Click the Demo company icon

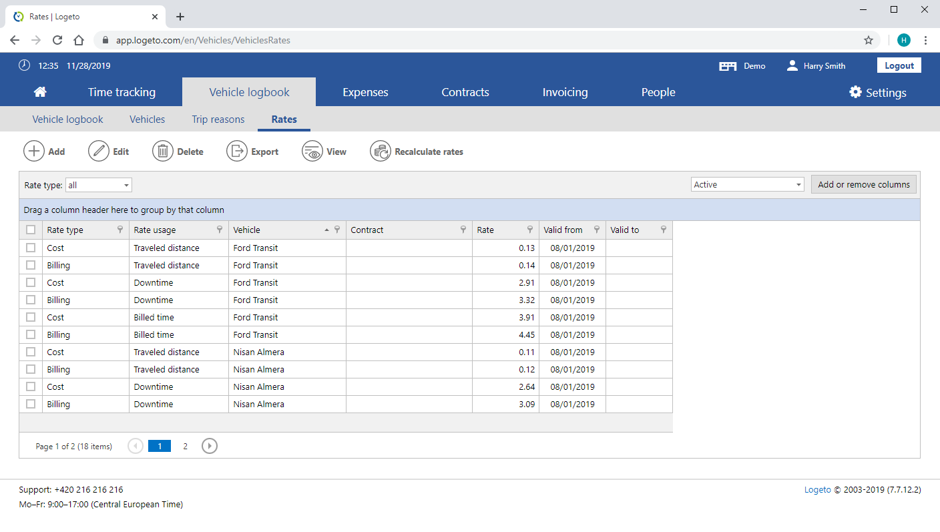click(728, 66)
